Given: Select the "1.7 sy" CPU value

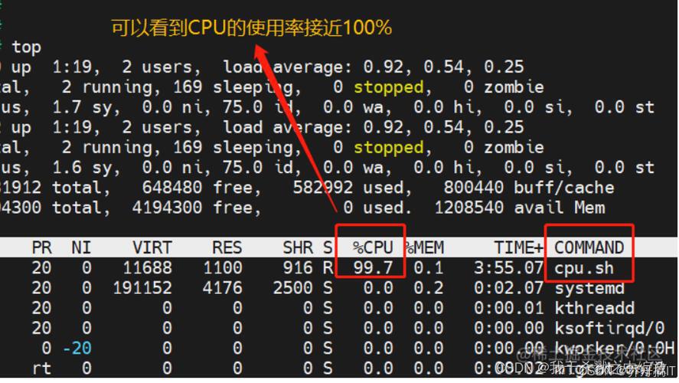Looking at the screenshot, I should [x=85, y=107].
